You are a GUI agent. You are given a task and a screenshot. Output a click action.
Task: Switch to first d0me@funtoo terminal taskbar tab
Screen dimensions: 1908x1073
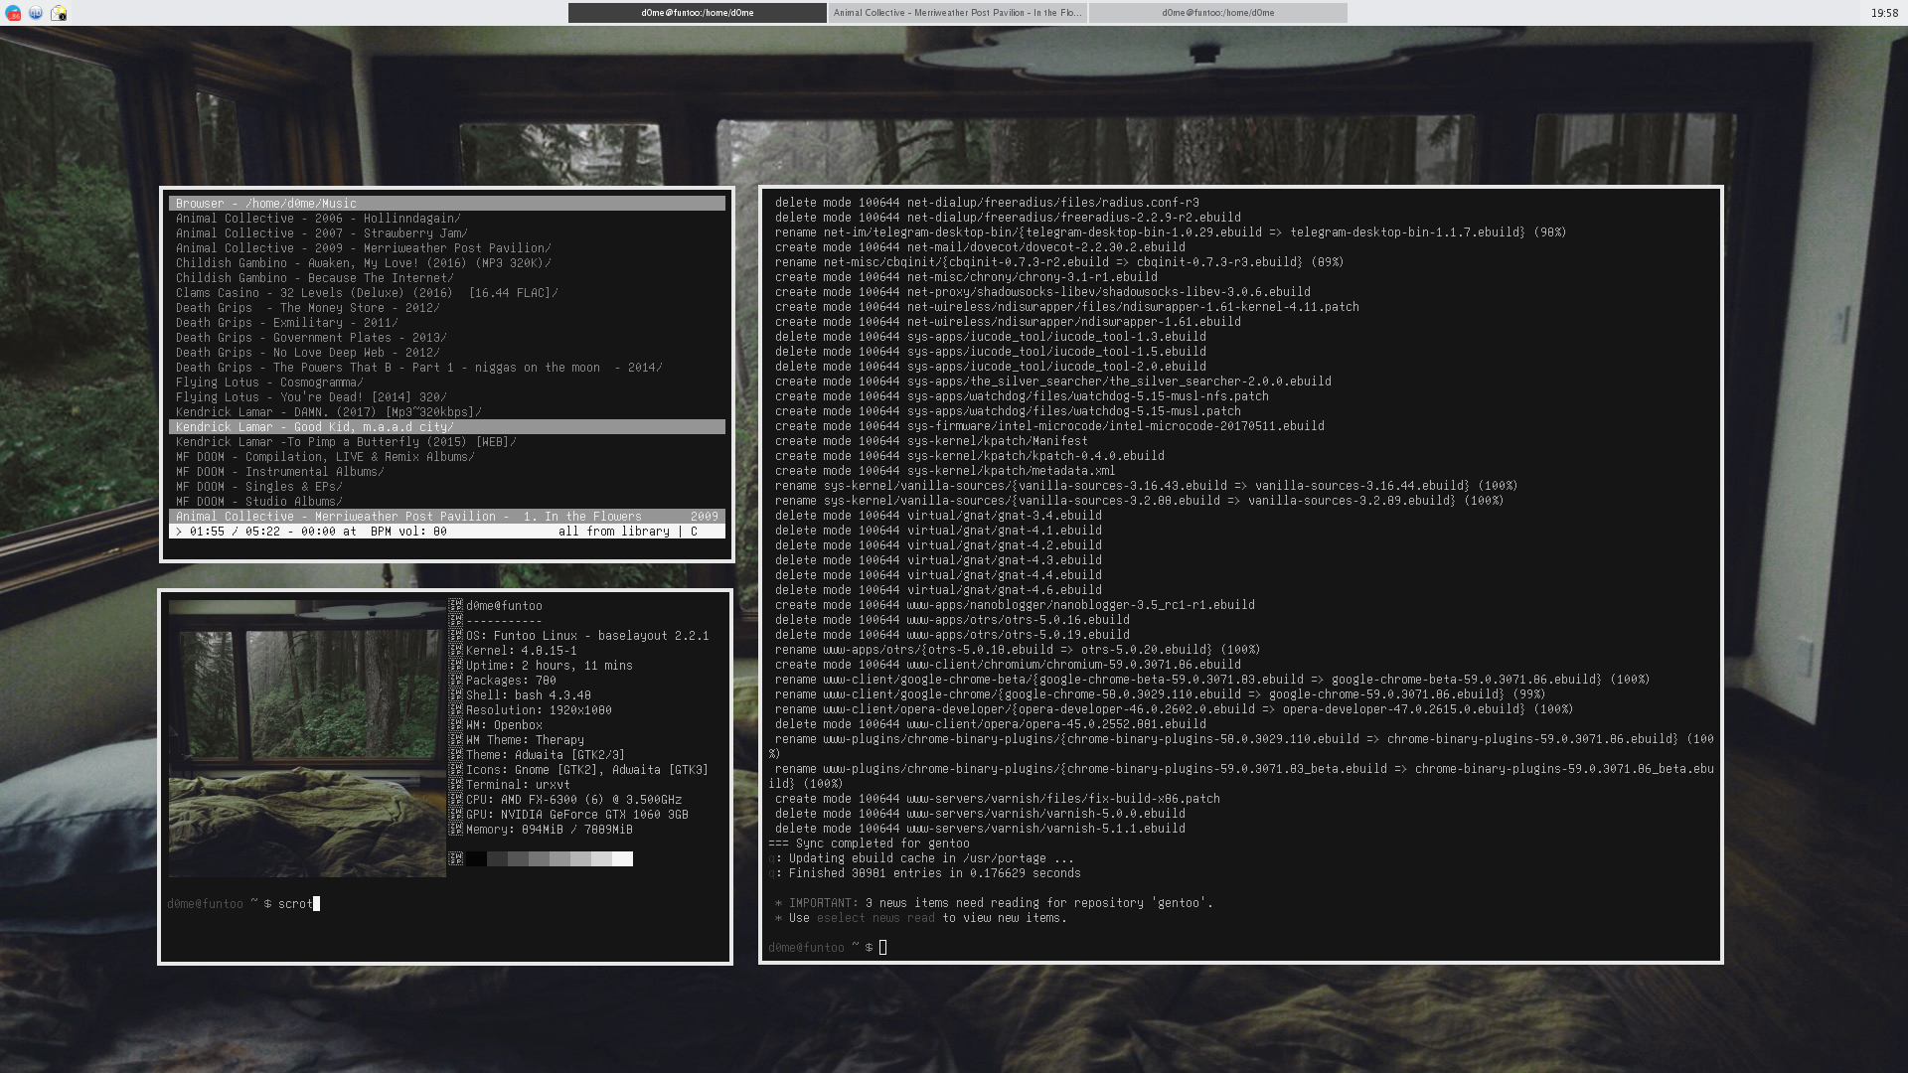point(697,13)
